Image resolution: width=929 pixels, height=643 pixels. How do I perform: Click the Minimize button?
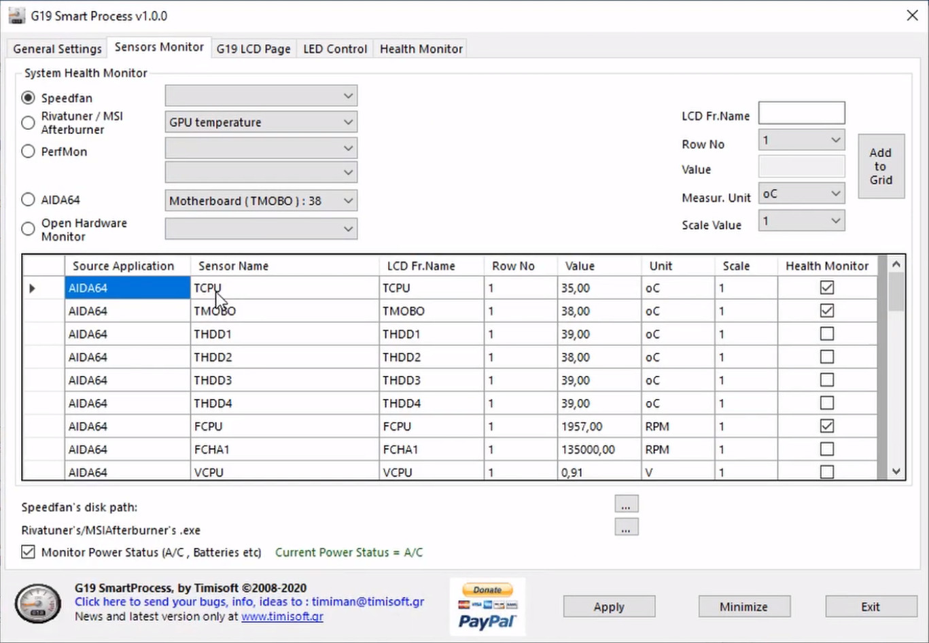(x=744, y=606)
